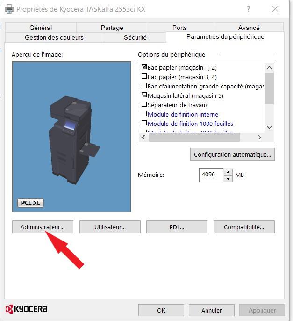This screenshot has width=293, height=321.
Task: Switch to the Général tab
Action: point(41,28)
